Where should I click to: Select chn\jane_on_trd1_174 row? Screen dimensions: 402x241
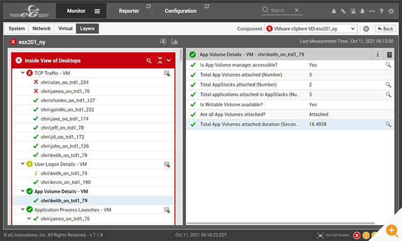click(93, 119)
